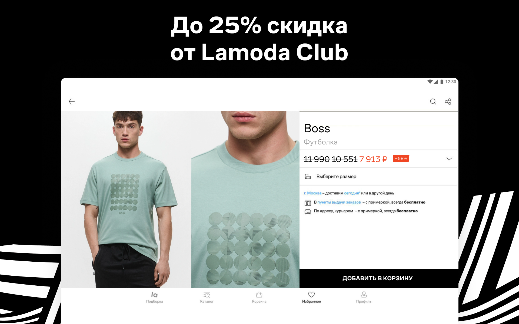The image size is (519, 324).
Task: Open search with the magnifier icon
Action: [x=433, y=102]
